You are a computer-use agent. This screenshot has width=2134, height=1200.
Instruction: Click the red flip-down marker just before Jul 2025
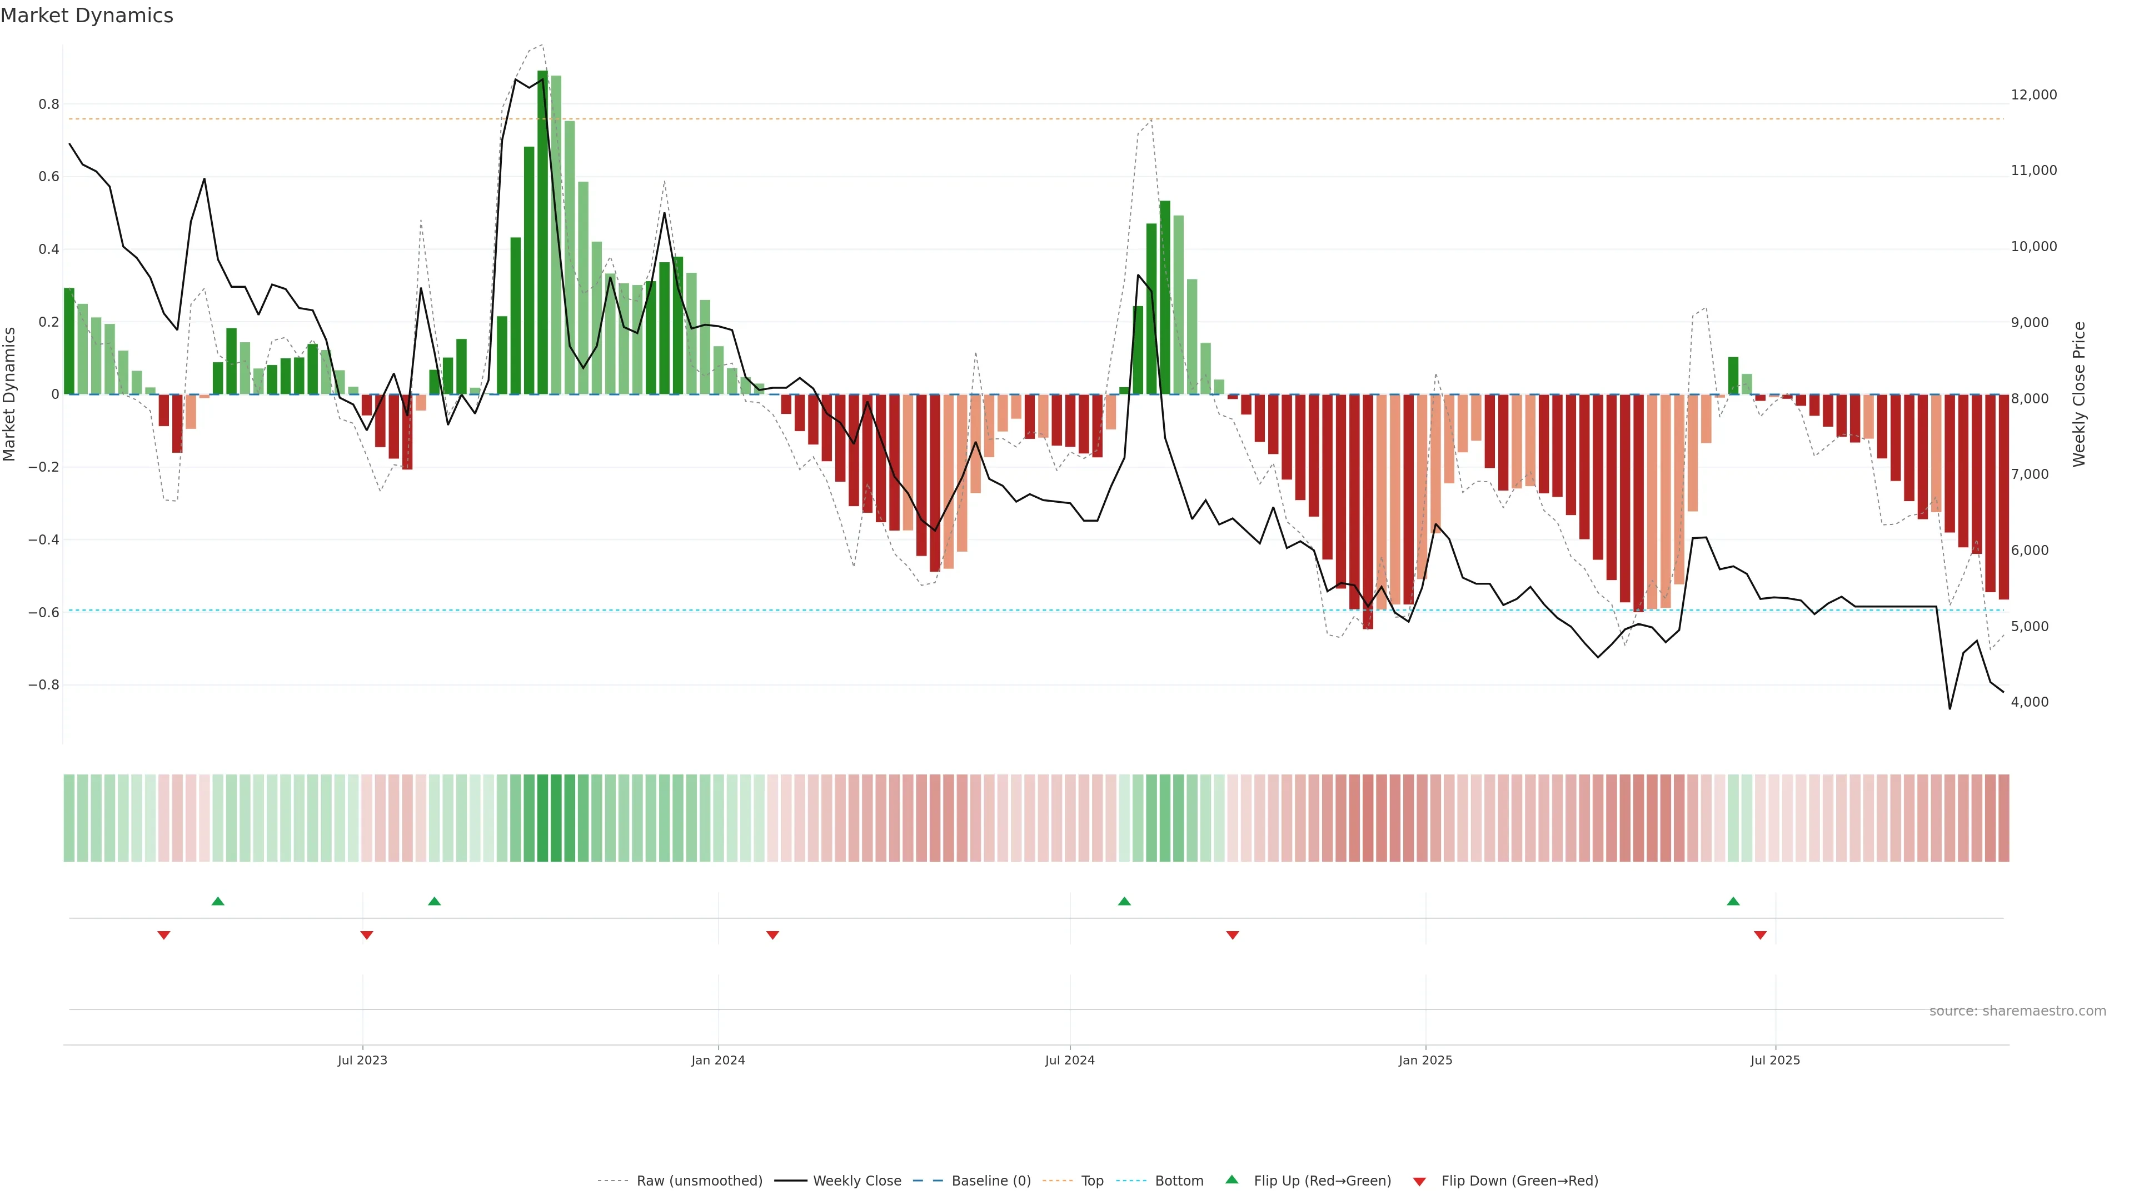1761,935
